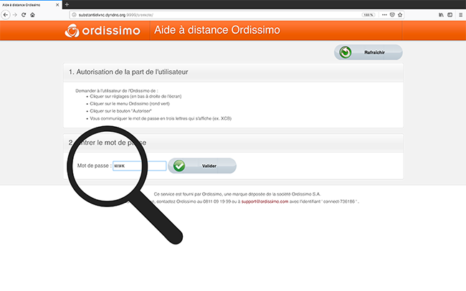Click the Valider button
466x291 pixels.
[x=202, y=166]
